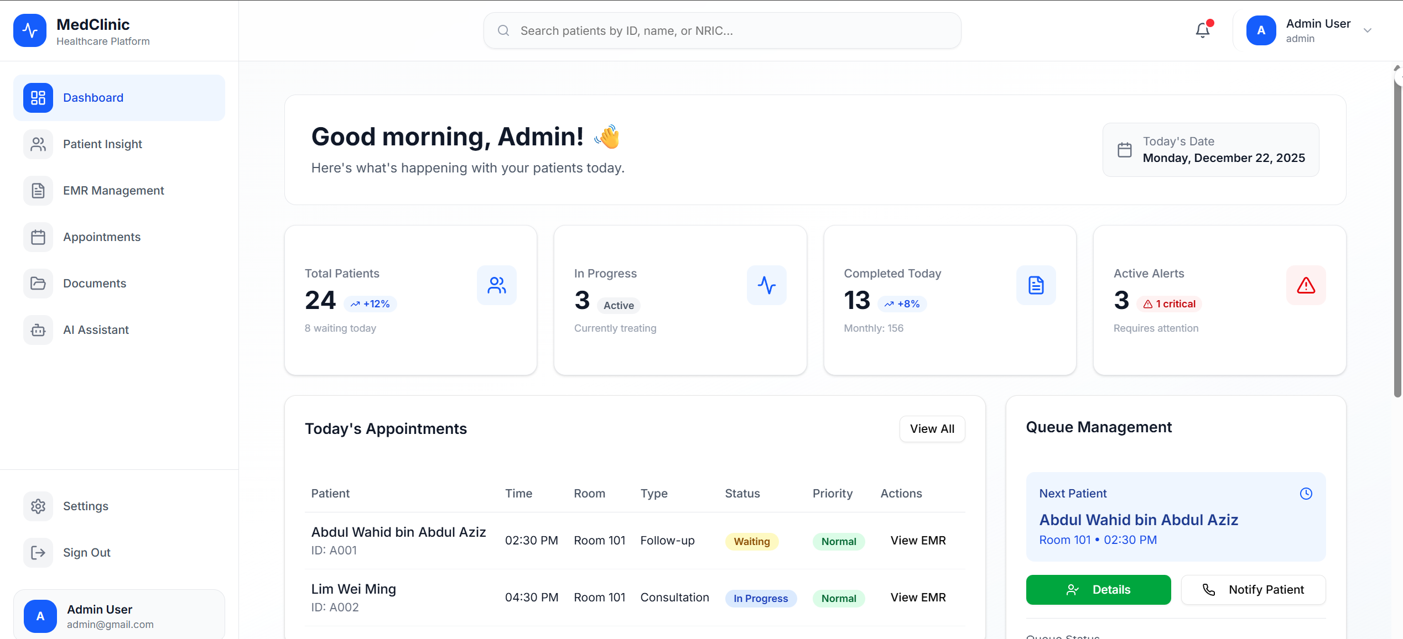Screen dimensions: 1403x639
Task: Open the Documents folder icon
Action: click(x=38, y=283)
